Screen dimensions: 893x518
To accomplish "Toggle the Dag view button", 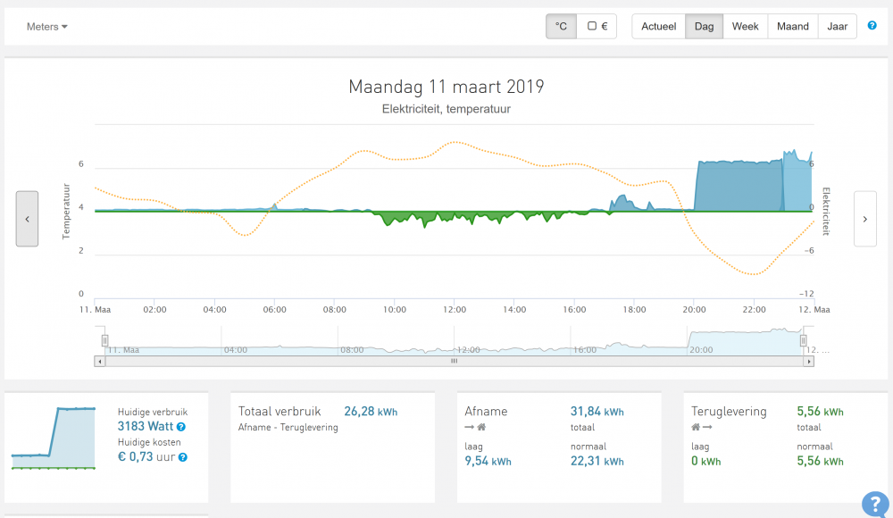I will coord(704,27).
